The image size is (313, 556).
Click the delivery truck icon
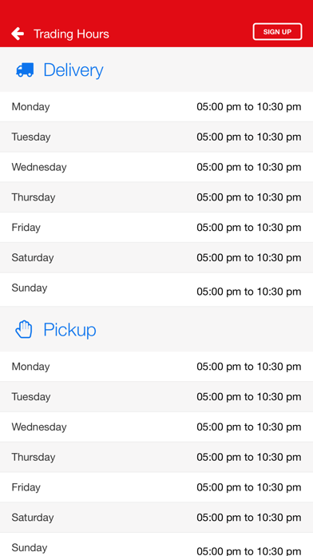pos(25,69)
